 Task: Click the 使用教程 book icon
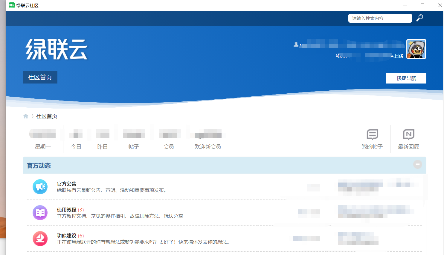coord(40,213)
